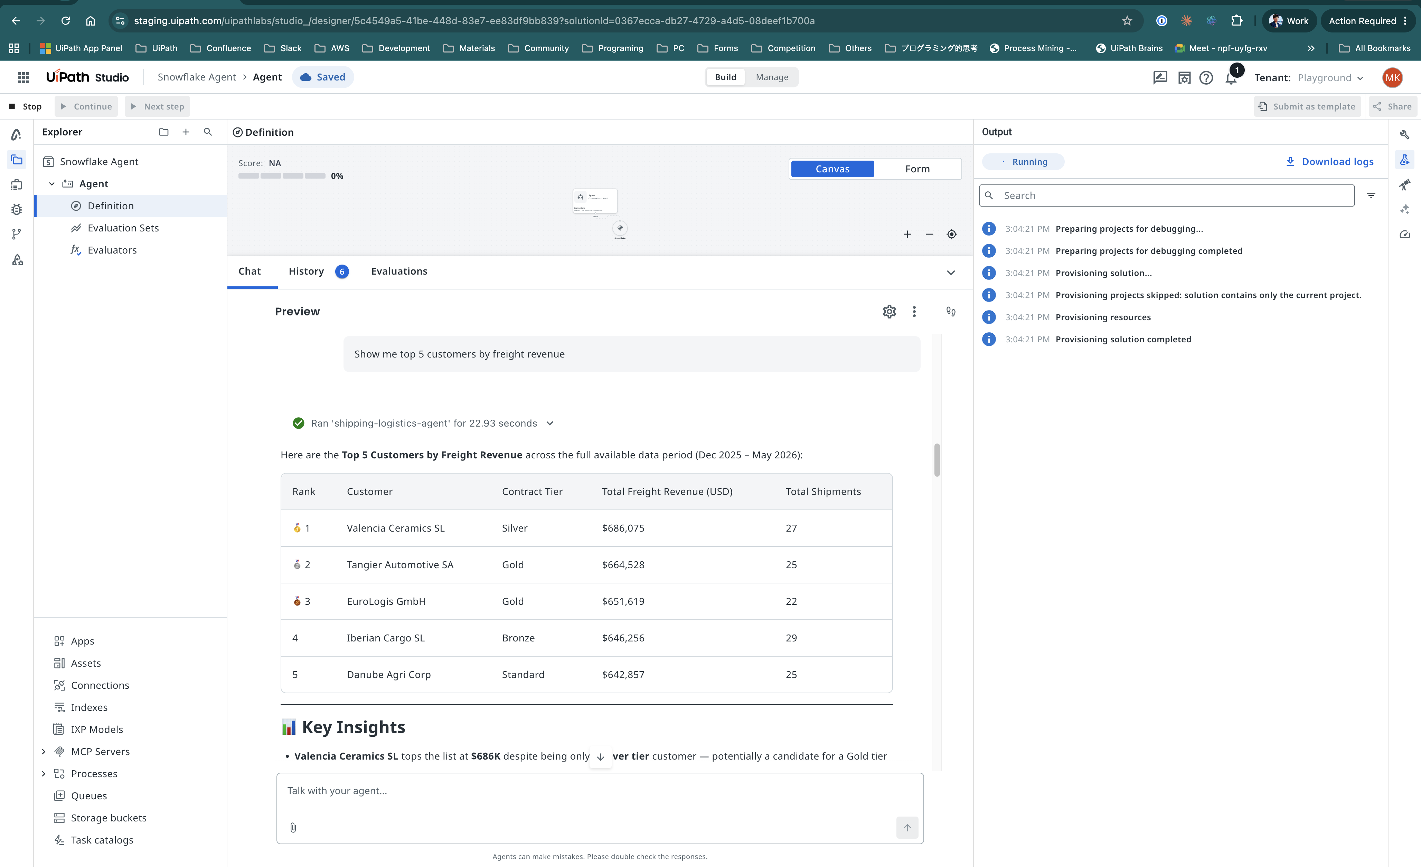Click the agent canvas thumbnail node
Screen dimensions: 1421x867
[595, 201]
